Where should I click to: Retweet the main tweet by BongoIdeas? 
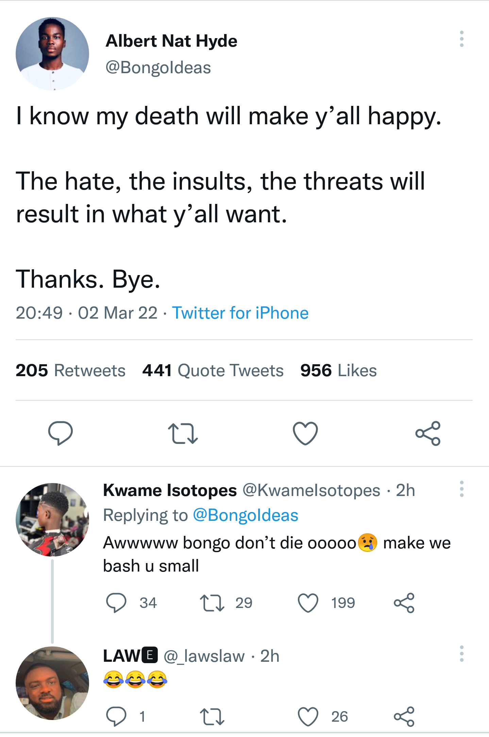tap(183, 433)
